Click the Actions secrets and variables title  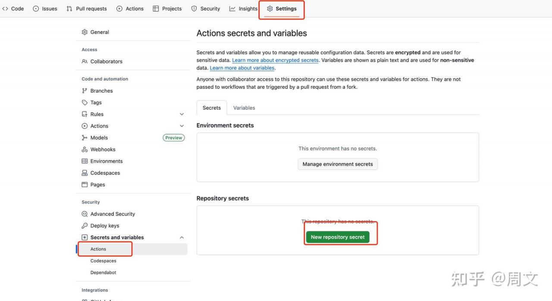coord(252,33)
